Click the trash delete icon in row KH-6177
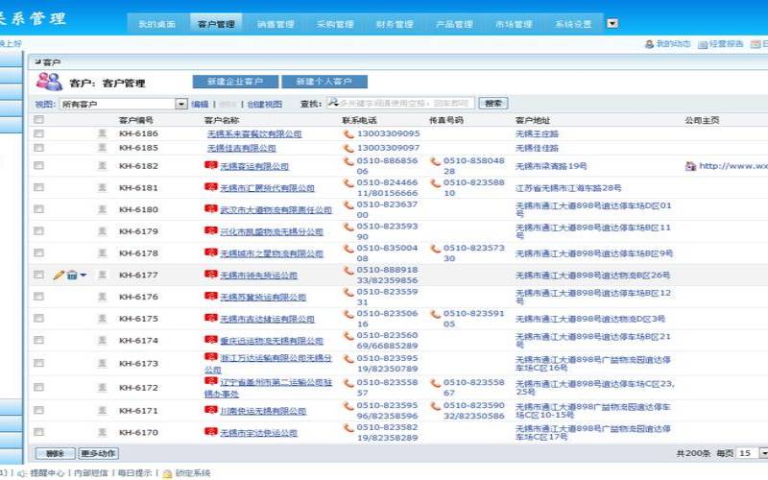The width and height of the screenshot is (768, 480). pos(72,276)
